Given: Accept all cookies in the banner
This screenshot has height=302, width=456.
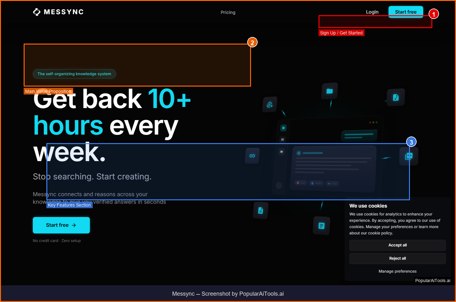Looking at the screenshot, I should pyautogui.click(x=397, y=245).
